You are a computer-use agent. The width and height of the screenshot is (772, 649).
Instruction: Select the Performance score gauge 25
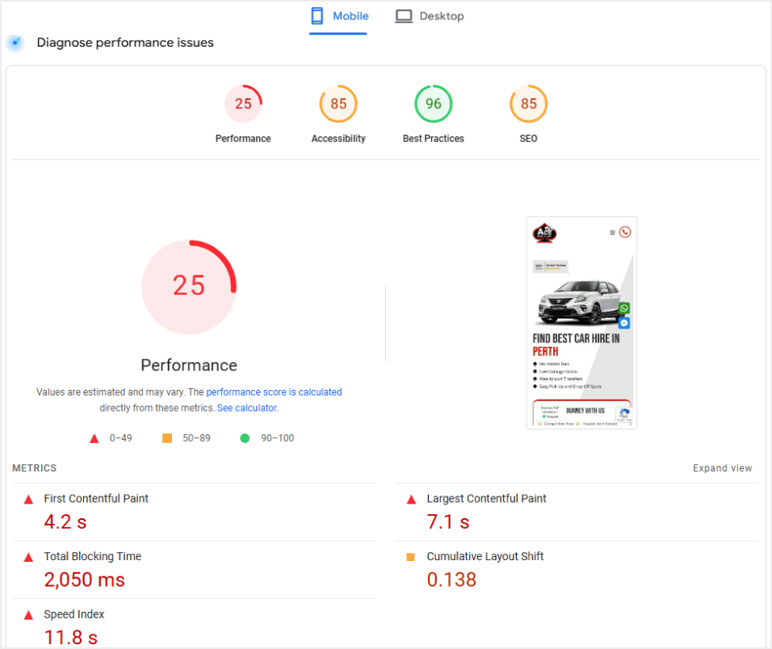pyautogui.click(x=243, y=104)
